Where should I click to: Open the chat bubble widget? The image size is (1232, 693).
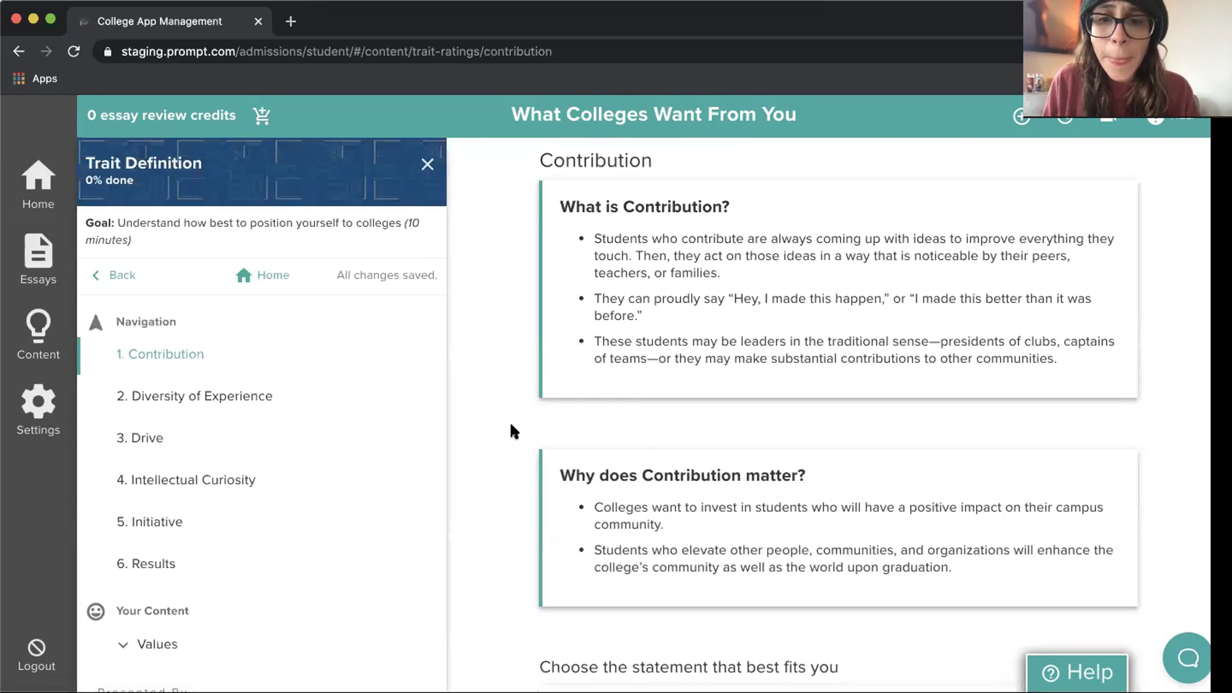pos(1187,657)
